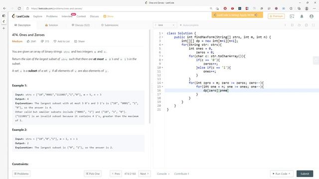Viewport: 319px width, 179px height.
Task: Click browser back arrow
Action: [4, 8]
